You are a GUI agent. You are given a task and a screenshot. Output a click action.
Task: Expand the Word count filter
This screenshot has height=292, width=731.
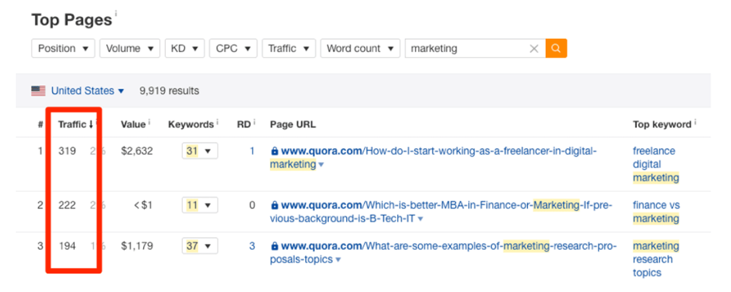(359, 49)
